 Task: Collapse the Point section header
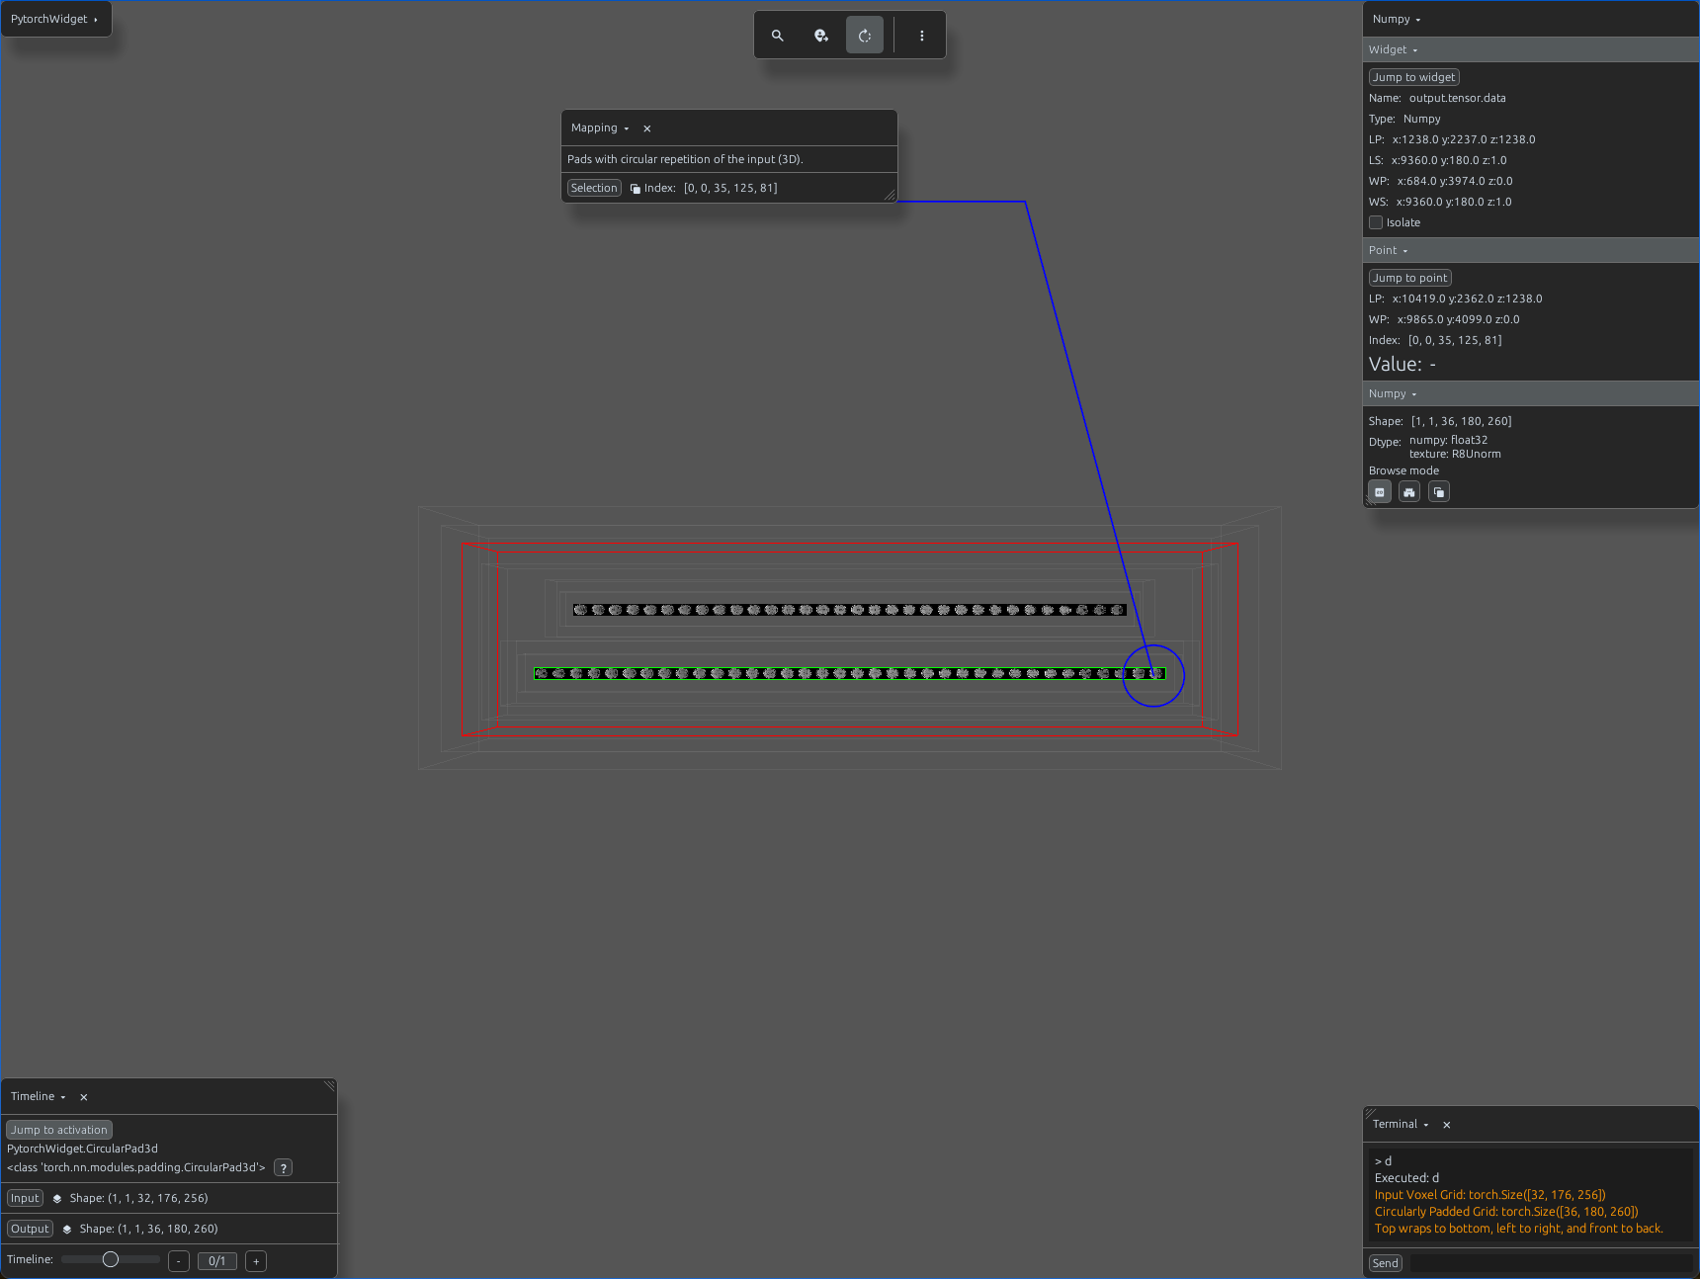pos(1530,250)
